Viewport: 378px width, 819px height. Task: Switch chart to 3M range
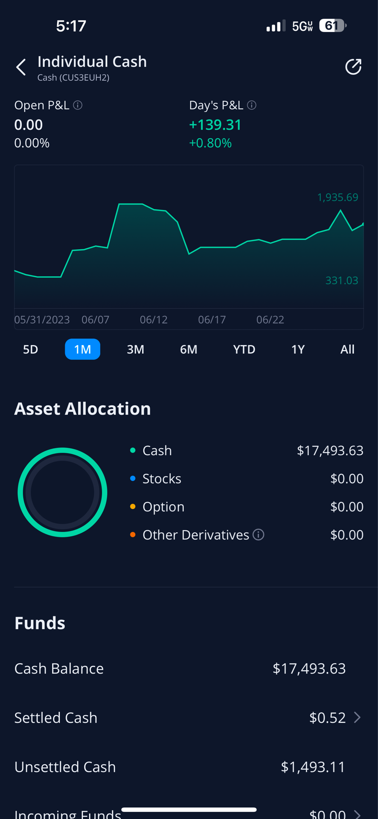136,349
